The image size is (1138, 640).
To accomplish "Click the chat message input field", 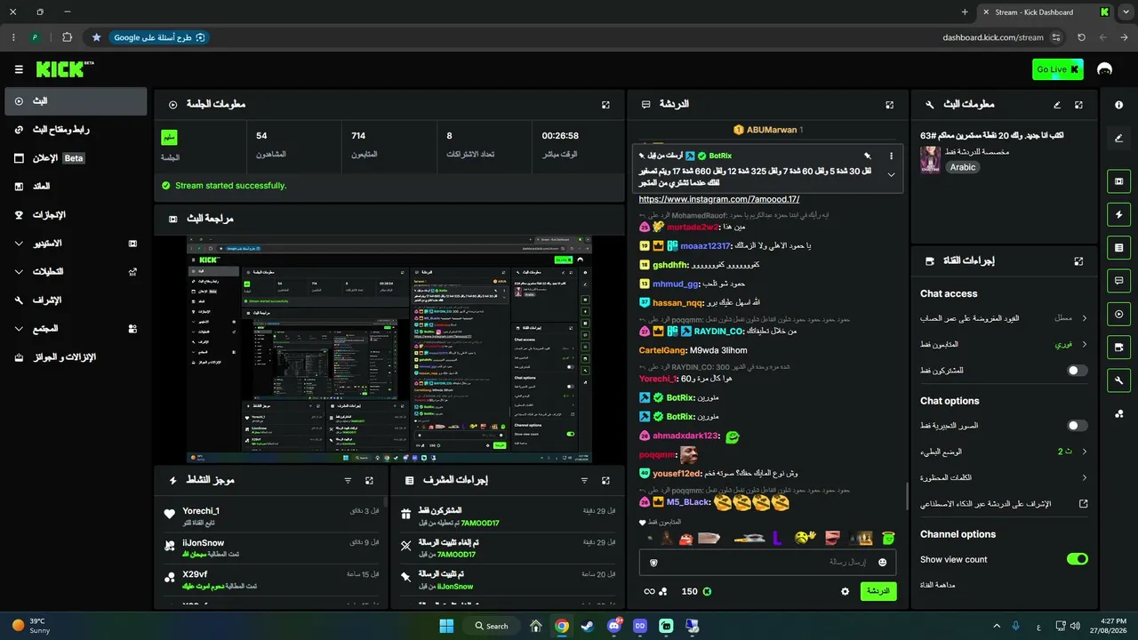I will click(767, 562).
